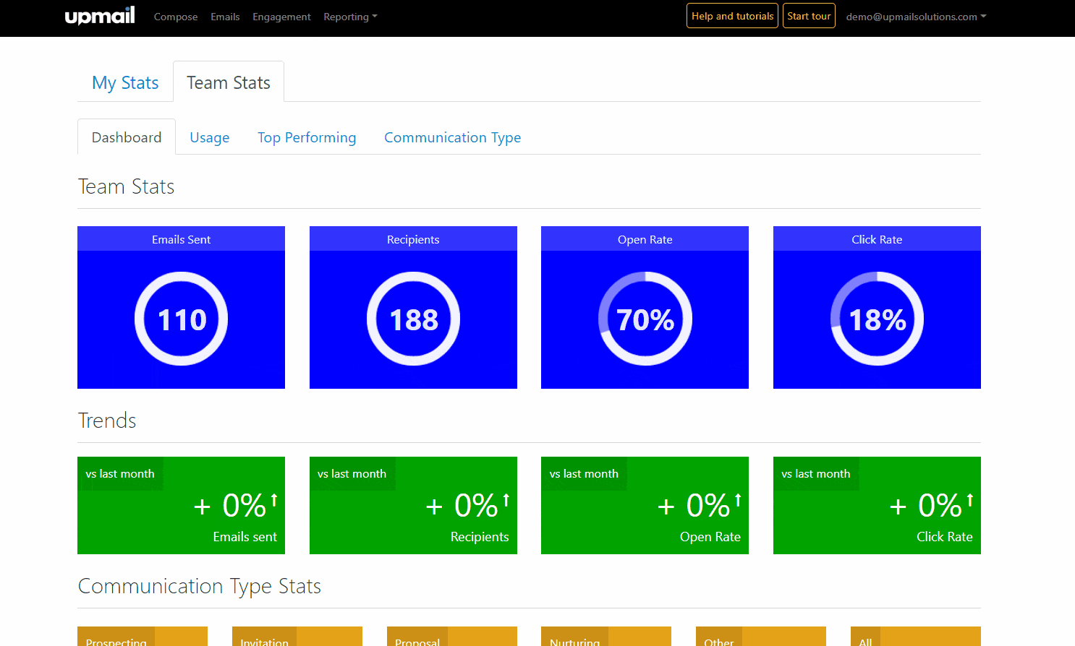The image size is (1075, 646).
Task: Open the Communication Type tab
Action: click(x=453, y=137)
